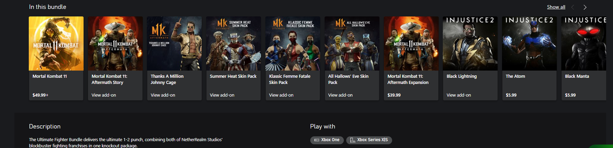Click View add-on under Summer Heat Skin Pack
613x148 pixels.
click(222, 95)
